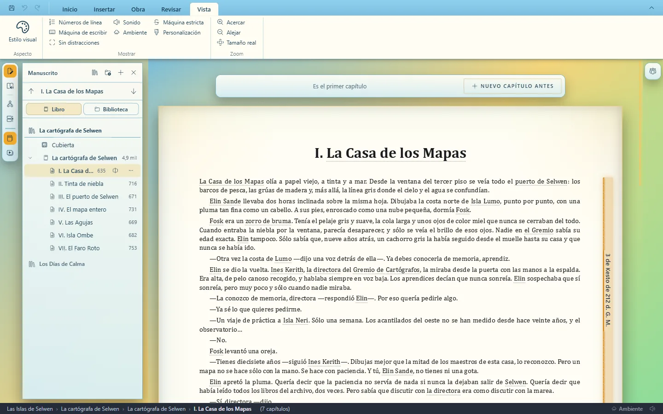
Task: Enable Sin distracciones mode
Action: pyautogui.click(x=74, y=42)
